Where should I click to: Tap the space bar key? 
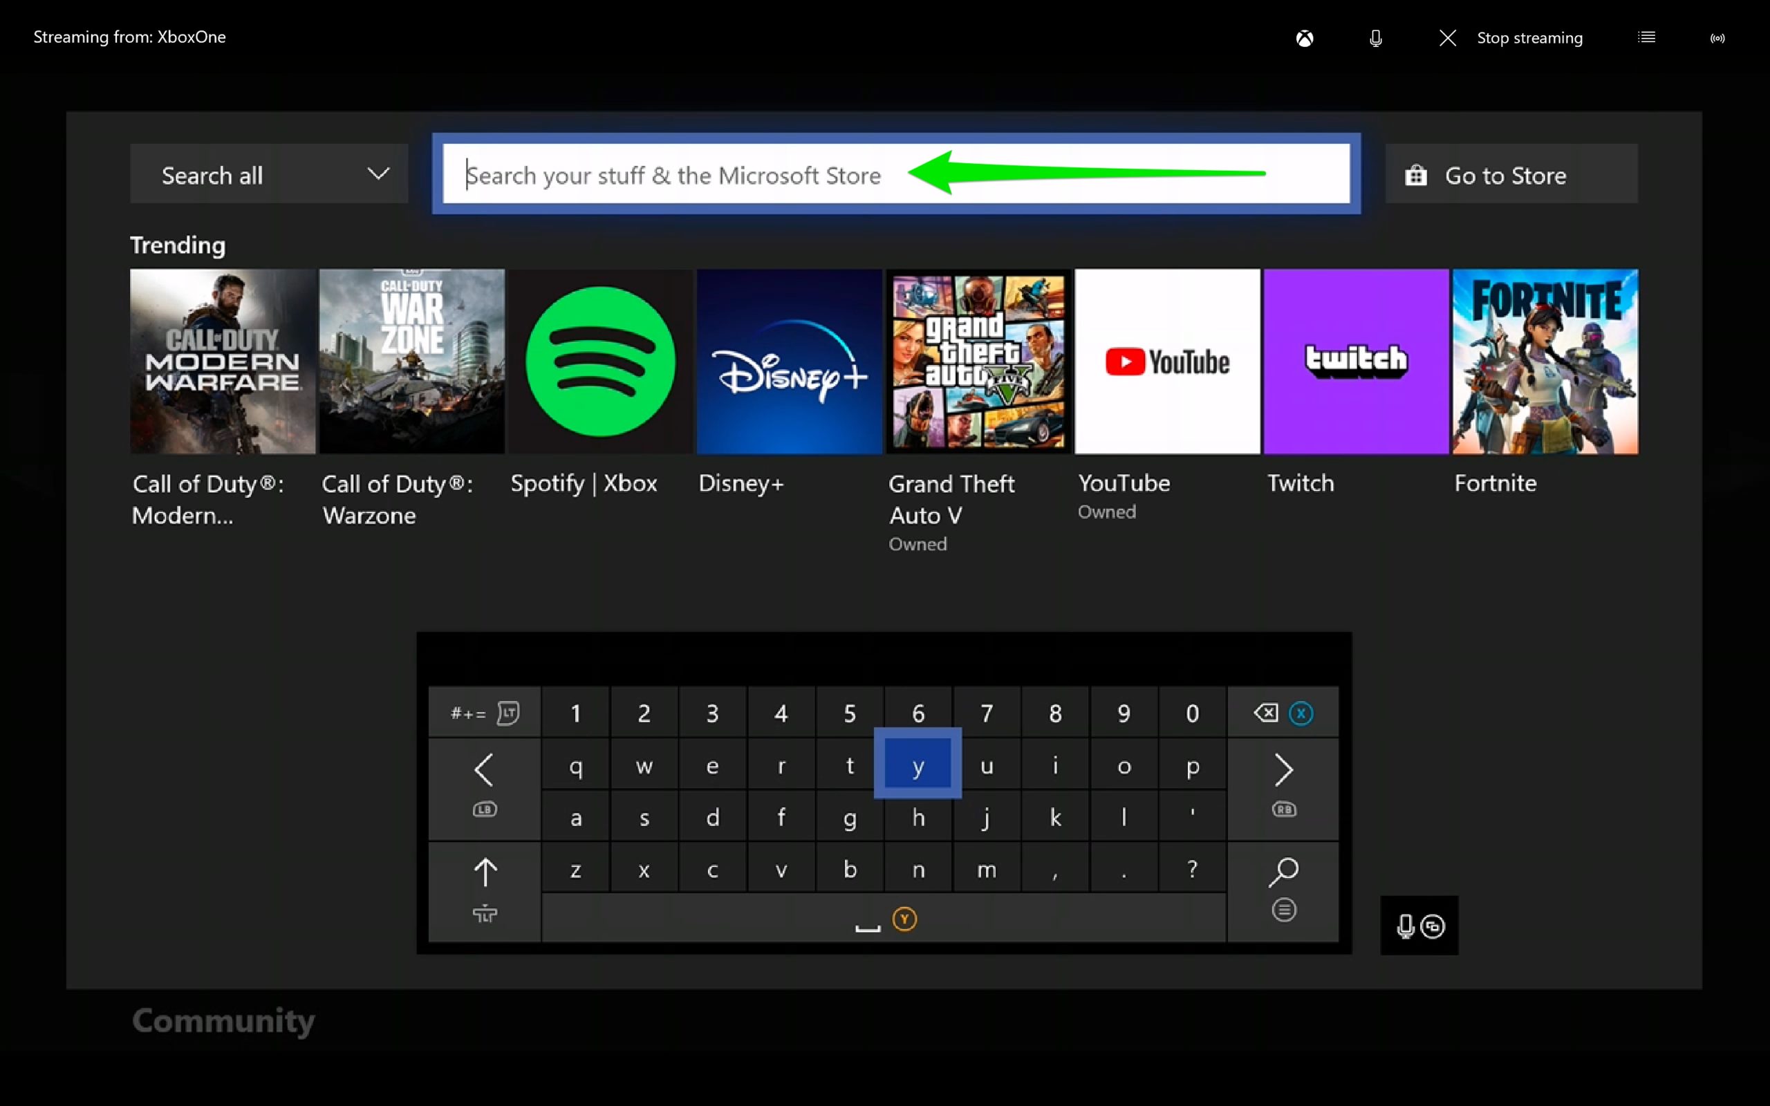pyautogui.click(x=884, y=918)
